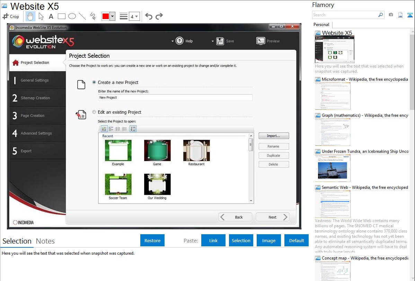Undo the last annotation
Screen dimensions: 415x281
pos(149,16)
